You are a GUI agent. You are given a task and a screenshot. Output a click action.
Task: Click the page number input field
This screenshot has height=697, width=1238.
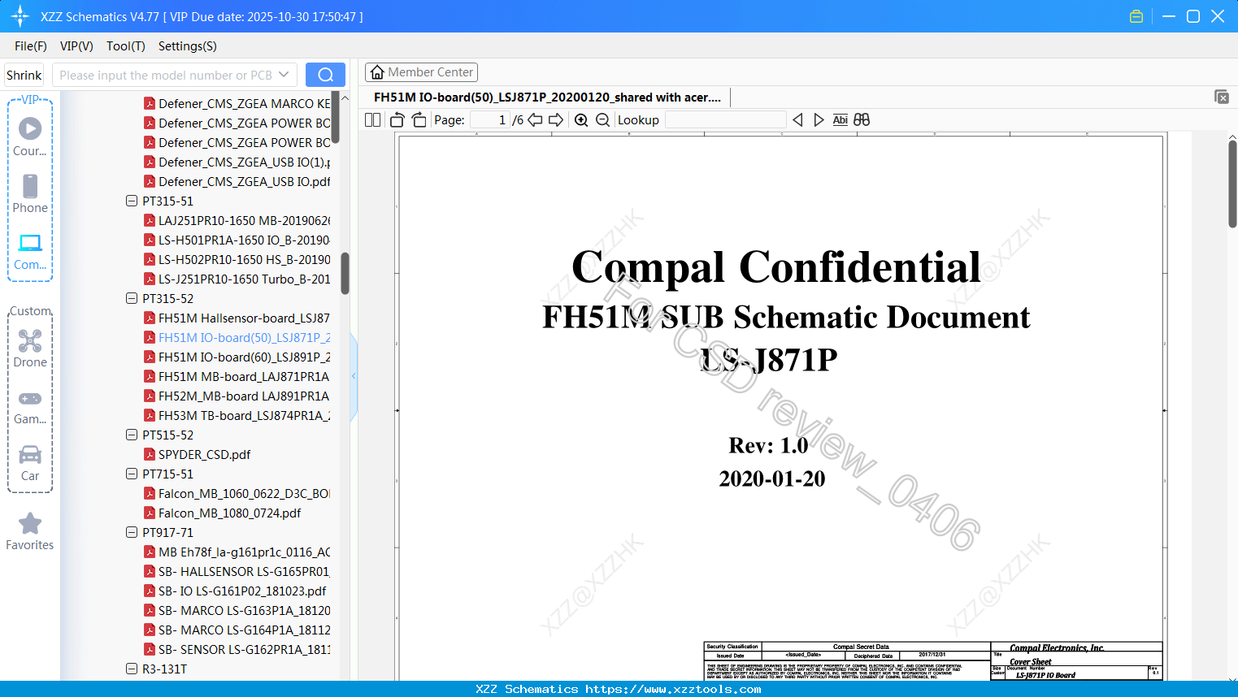point(490,120)
